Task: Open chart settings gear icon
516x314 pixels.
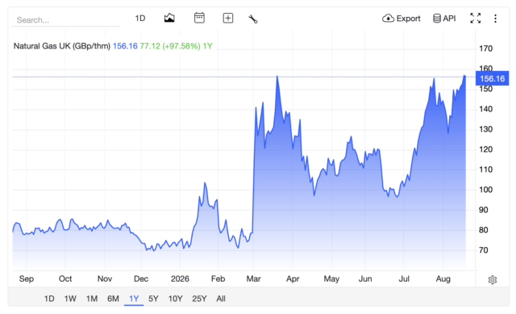Action: pos(493,280)
